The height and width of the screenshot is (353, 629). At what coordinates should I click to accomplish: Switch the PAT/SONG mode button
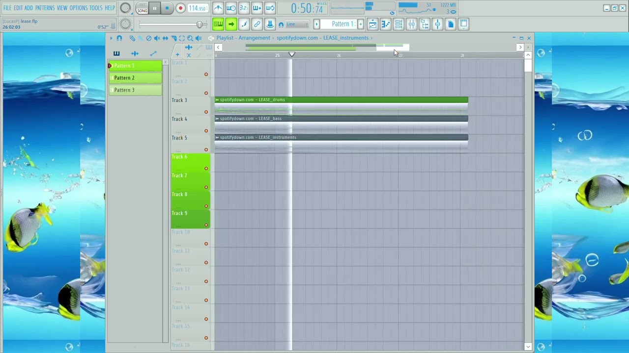pos(142,8)
